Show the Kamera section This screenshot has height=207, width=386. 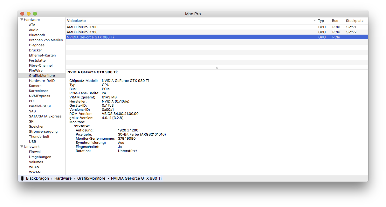(35, 86)
